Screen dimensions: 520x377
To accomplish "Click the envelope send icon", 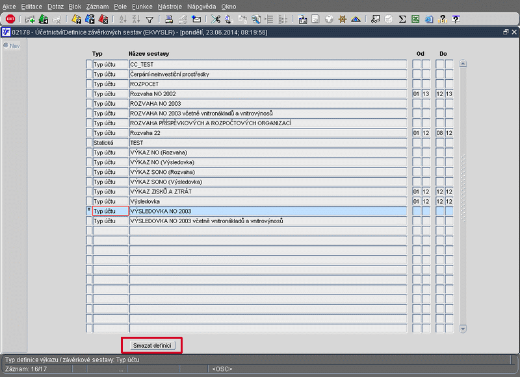I will coord(196,19).
